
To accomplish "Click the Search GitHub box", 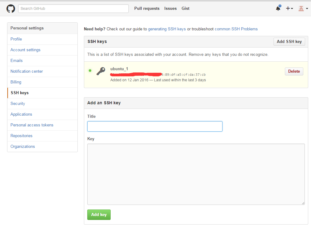I will 73,9.
